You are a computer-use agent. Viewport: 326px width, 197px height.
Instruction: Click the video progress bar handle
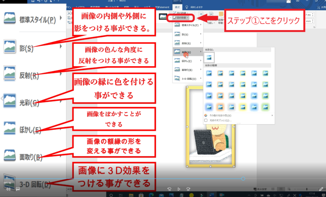[x=243, y=179]
